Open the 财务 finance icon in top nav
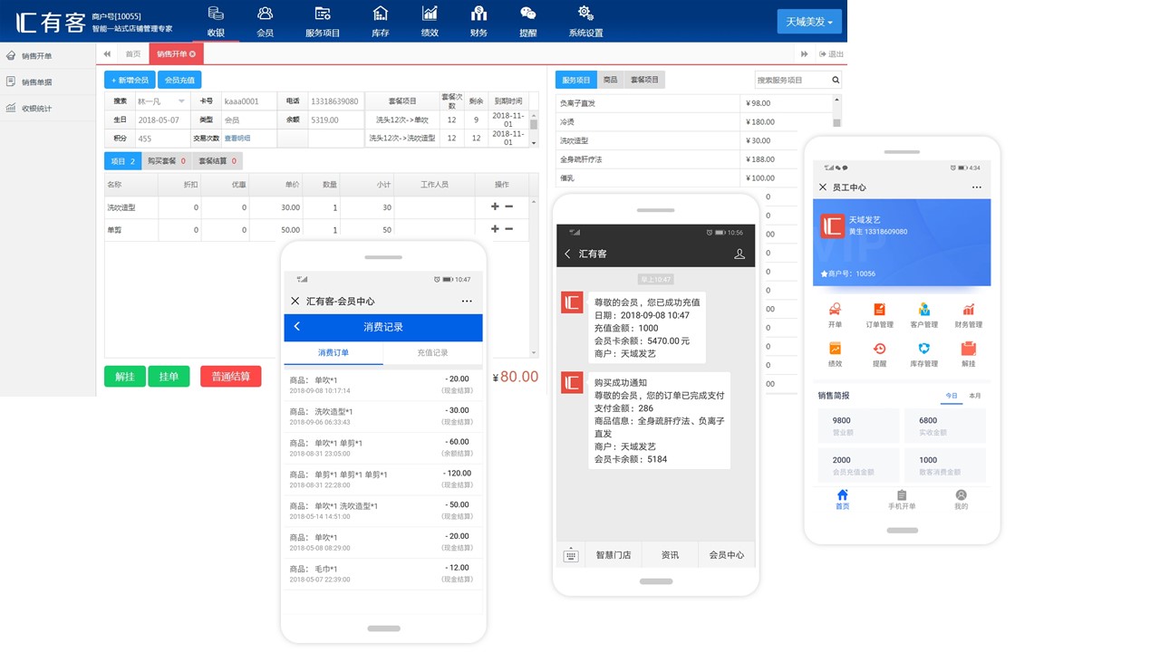This screenshot has height=652, width=1160. point(478,14)
